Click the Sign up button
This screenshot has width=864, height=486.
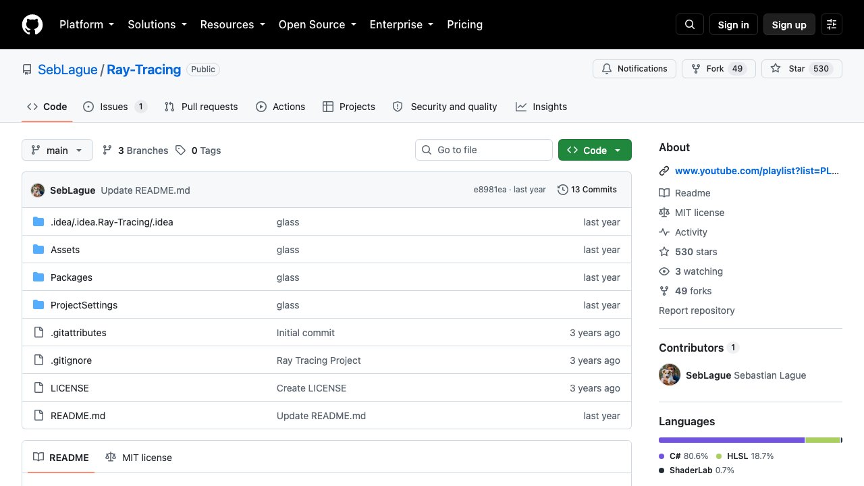pyautogui.click(x=789, y=24)
